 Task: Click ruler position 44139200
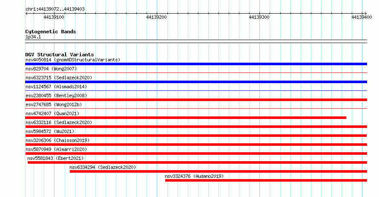(x=156, y=17)
